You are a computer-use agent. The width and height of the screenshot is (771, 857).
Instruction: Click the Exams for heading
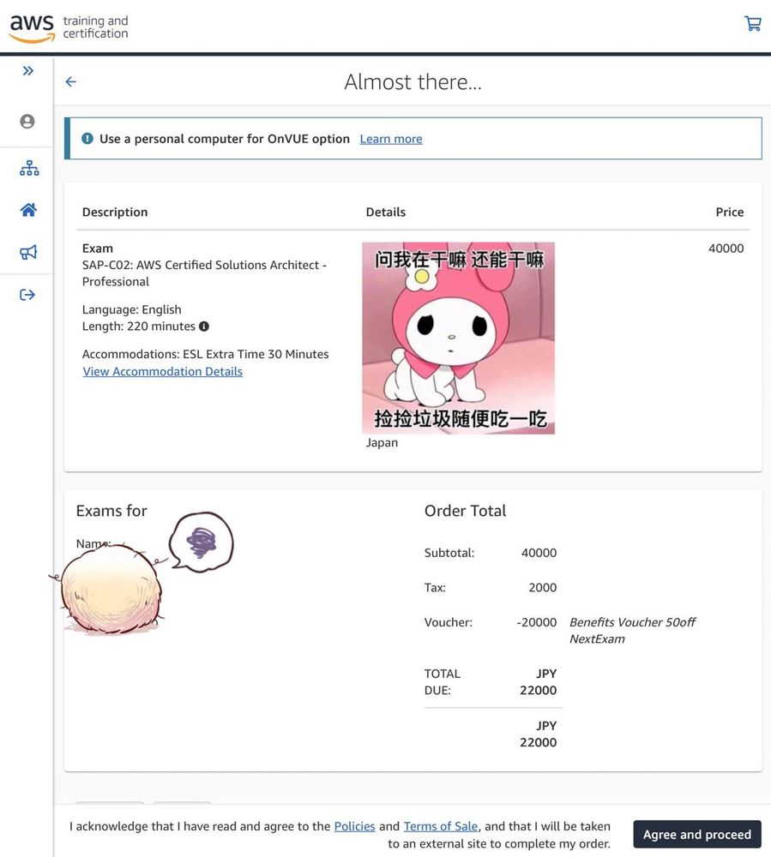pos(111,511)
